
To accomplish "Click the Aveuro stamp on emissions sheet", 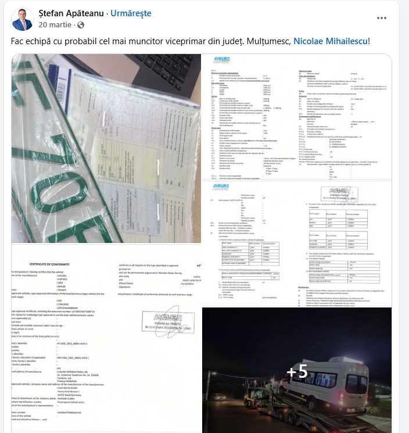I will point(339,194).
